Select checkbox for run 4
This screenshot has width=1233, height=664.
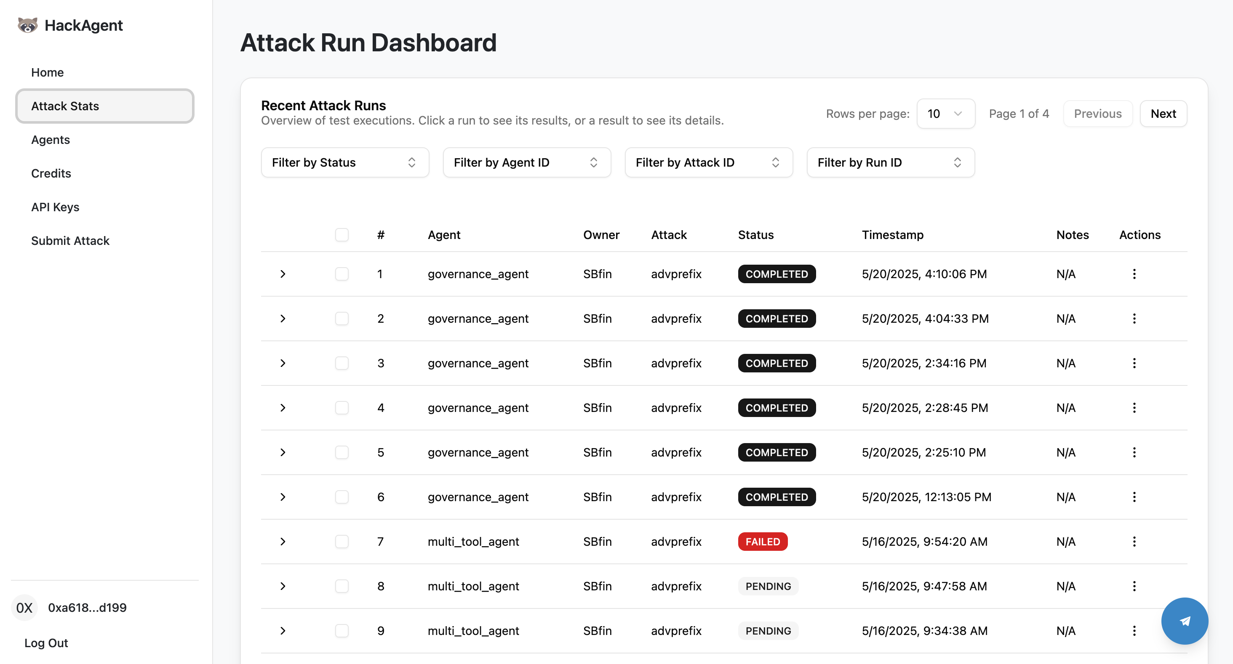click(x=342, y=408)
